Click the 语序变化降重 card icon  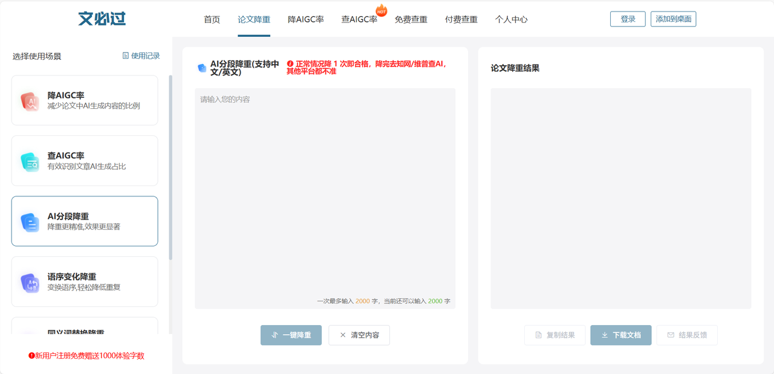point(30,282)
